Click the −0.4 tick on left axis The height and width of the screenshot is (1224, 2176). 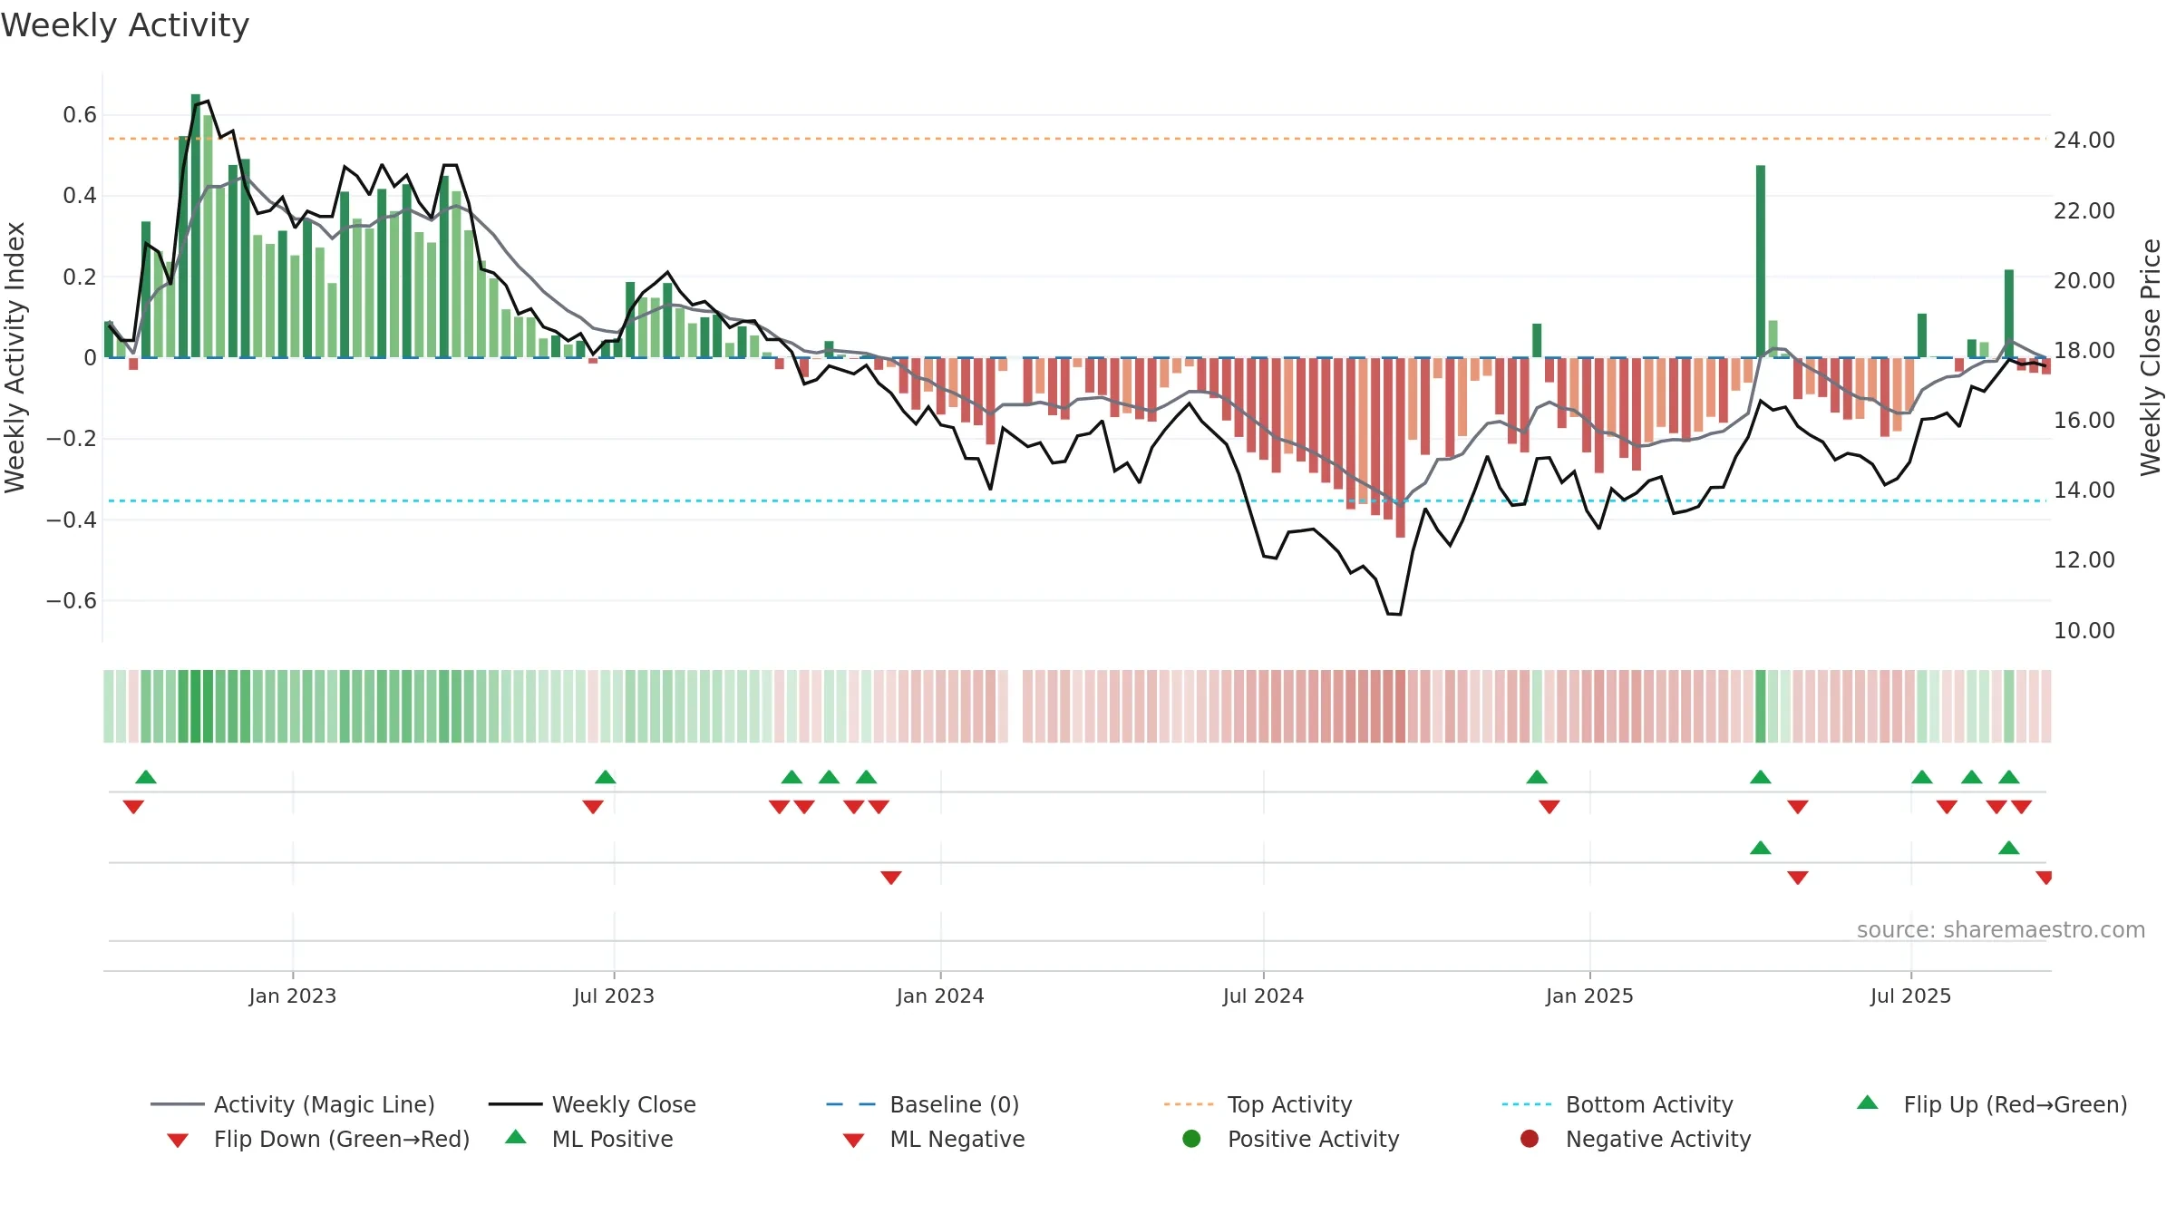point(72,520)
